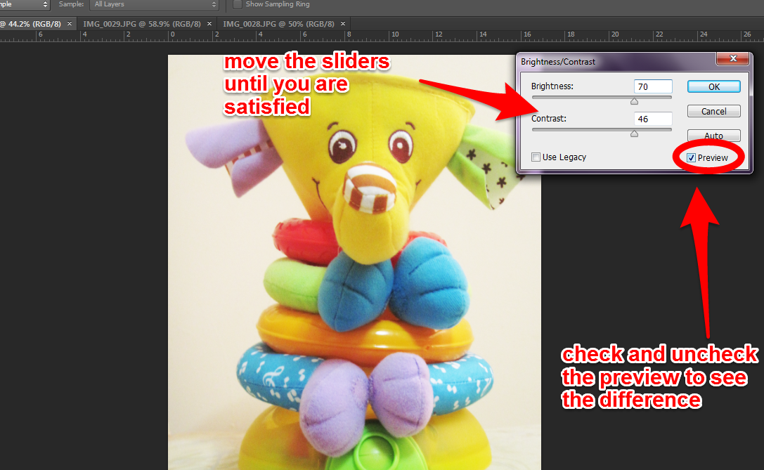Close the 44.2% document tab

tap(70, 23)
